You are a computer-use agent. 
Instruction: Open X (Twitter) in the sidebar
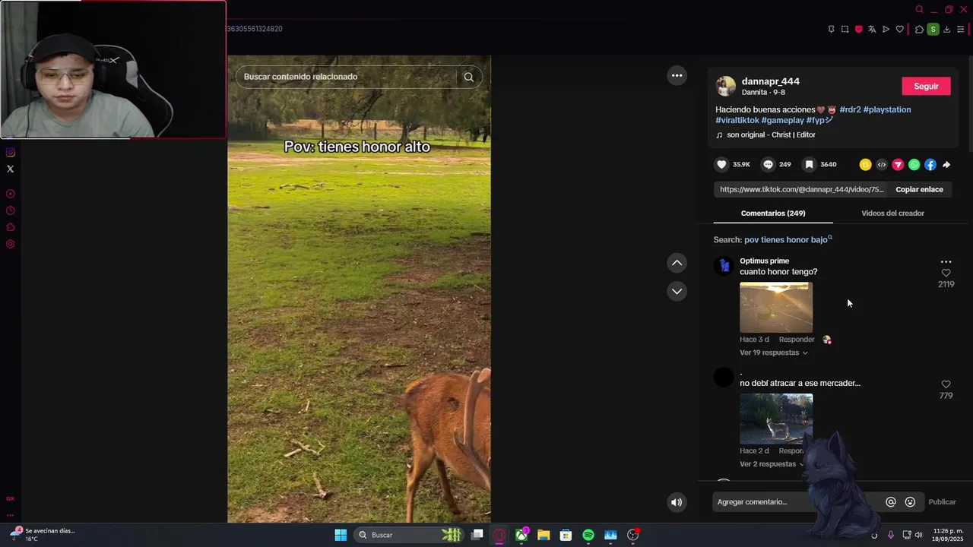tap(10, 169)
